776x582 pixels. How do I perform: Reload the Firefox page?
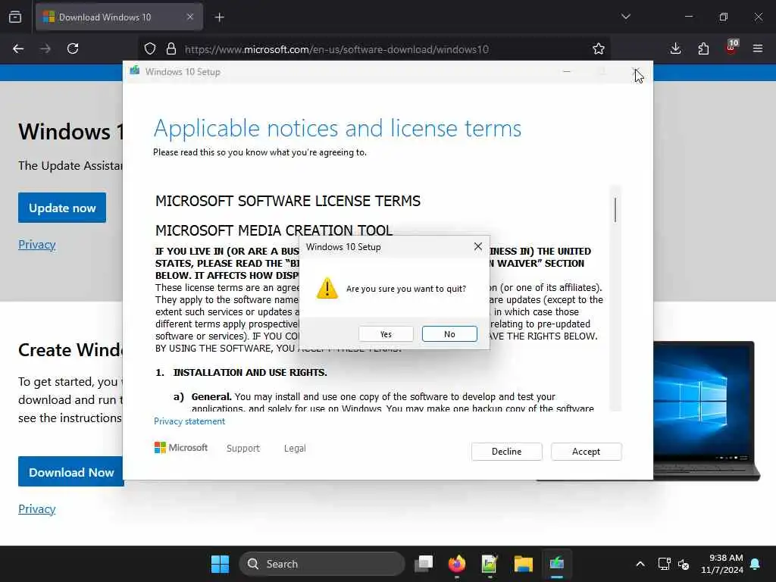tap(73, 49)
